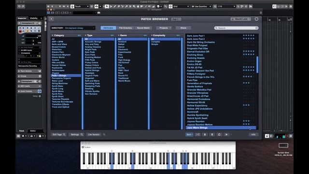The height and width of the screenshot is (174, 309).
Task: Click the patch search input field
Action: (236, 28)
